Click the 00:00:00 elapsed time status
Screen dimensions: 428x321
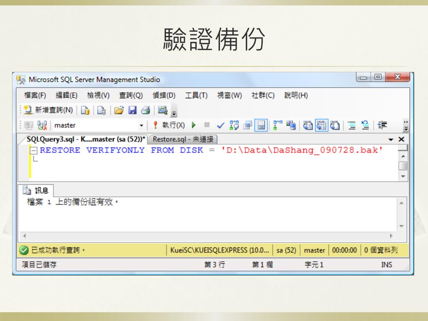point(344,250)
